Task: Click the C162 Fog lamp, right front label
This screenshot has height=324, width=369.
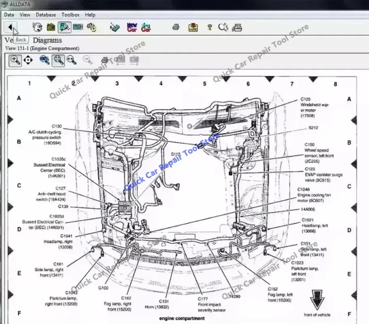Action: click(117, 304)
